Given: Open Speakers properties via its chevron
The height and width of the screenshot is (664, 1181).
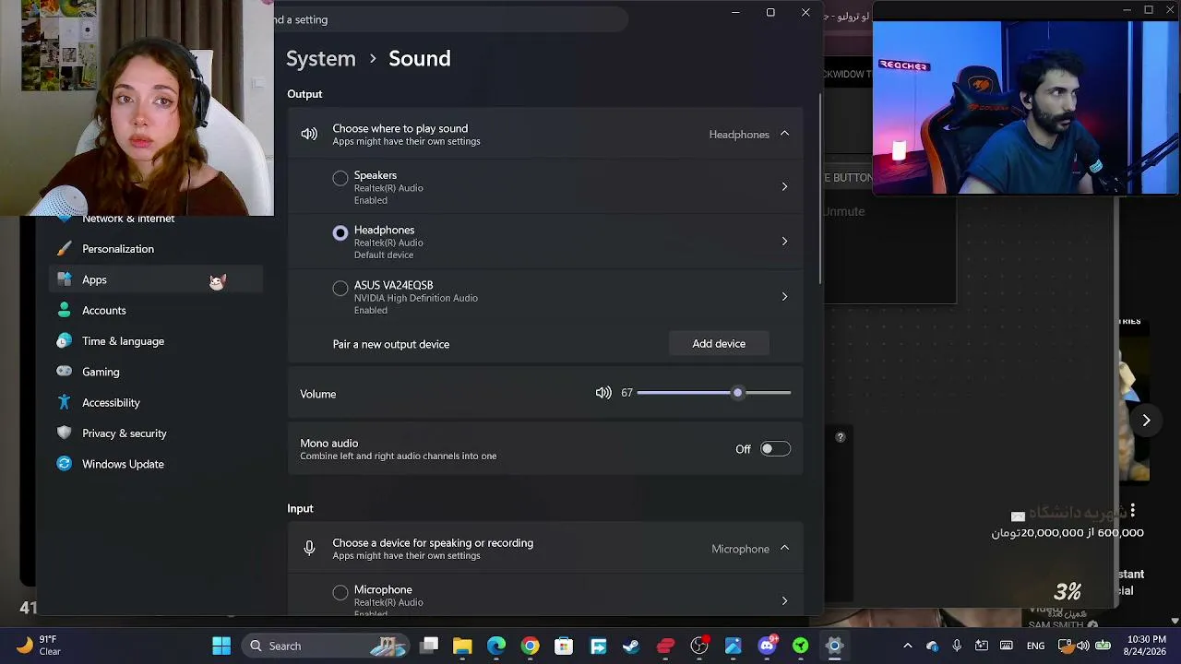Looking at the screenshot, I should pos(784,186).
